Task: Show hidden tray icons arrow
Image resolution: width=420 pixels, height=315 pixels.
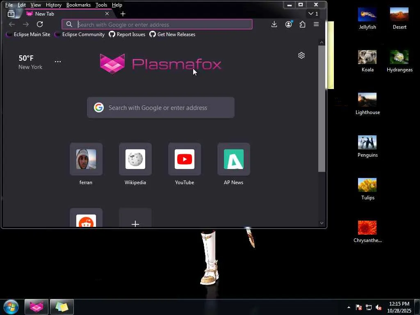Action: (349, 307)
